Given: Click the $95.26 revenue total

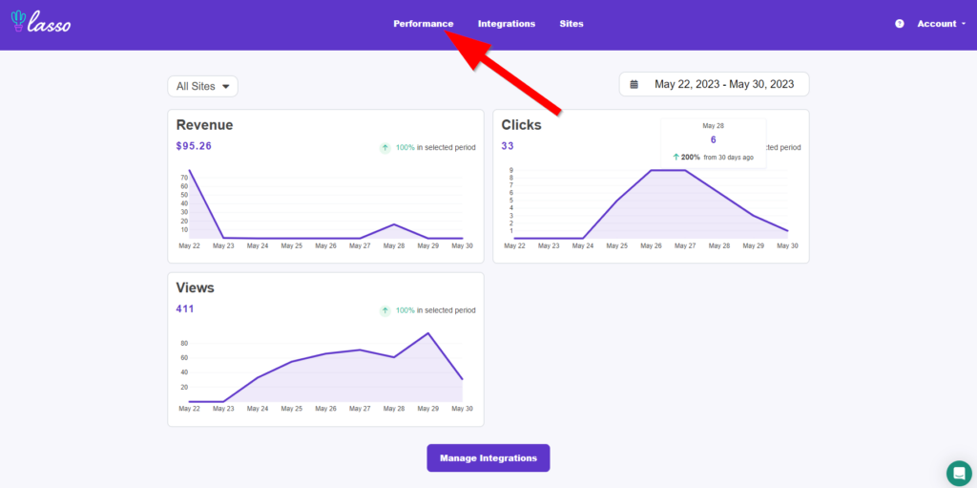Looking at the screenshot, I should (x=194, y=146).
